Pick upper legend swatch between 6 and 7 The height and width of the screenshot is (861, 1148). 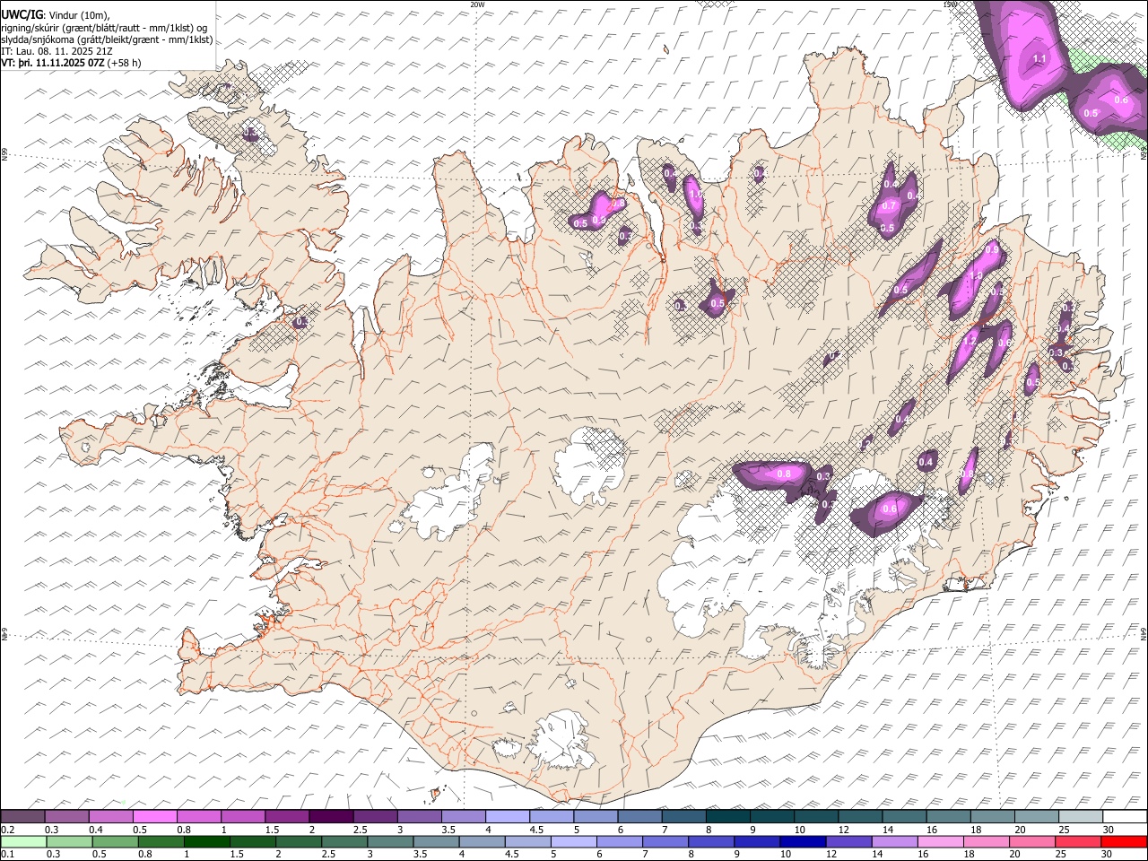coord(639,817)
